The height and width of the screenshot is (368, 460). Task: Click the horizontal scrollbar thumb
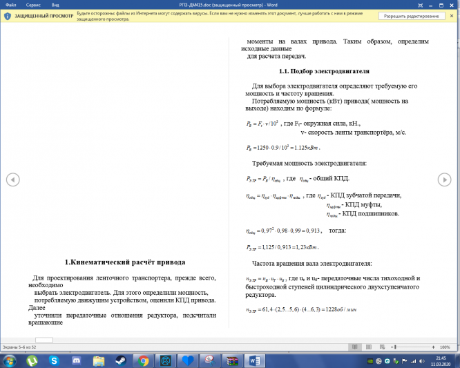pos(44,340)
